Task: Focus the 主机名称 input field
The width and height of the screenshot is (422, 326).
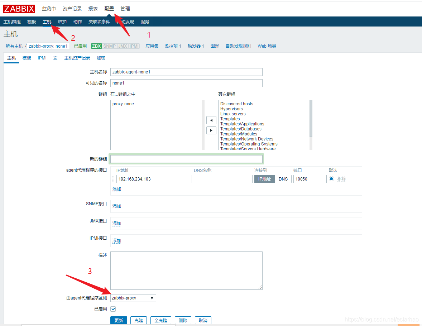Action: tap(186, 72)
